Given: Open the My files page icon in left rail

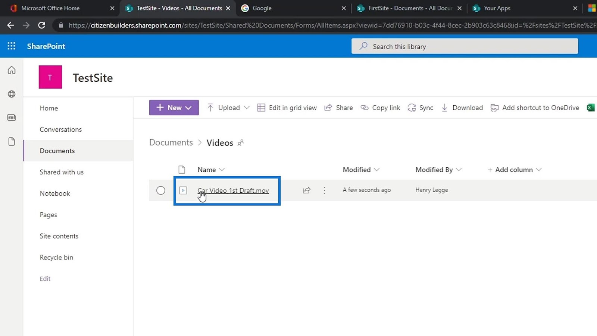Looking at the screenshot, I should coord(12,141).
